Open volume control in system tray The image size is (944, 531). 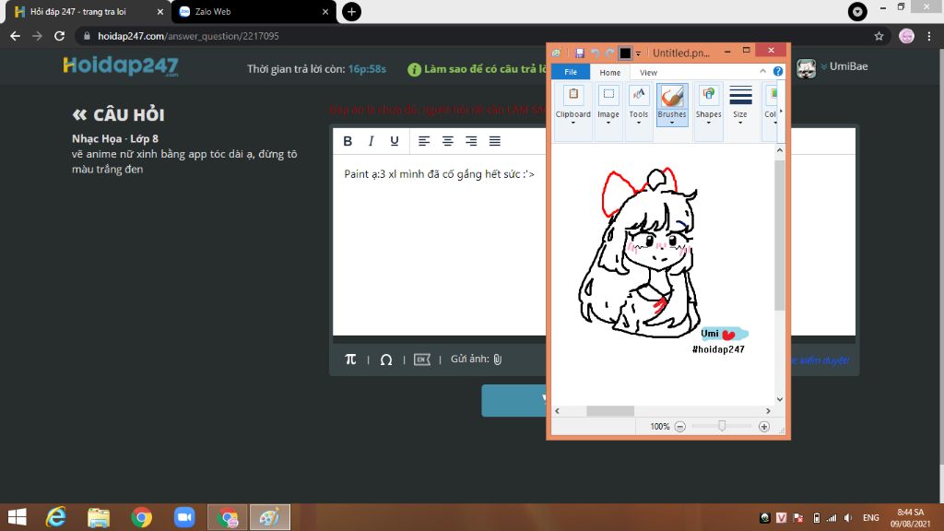click(848, 518)
